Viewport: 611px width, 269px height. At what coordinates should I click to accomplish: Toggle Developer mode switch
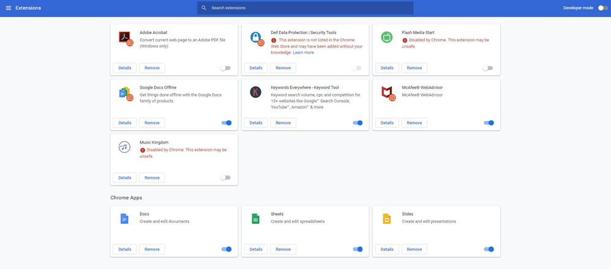tap(603, 8)
